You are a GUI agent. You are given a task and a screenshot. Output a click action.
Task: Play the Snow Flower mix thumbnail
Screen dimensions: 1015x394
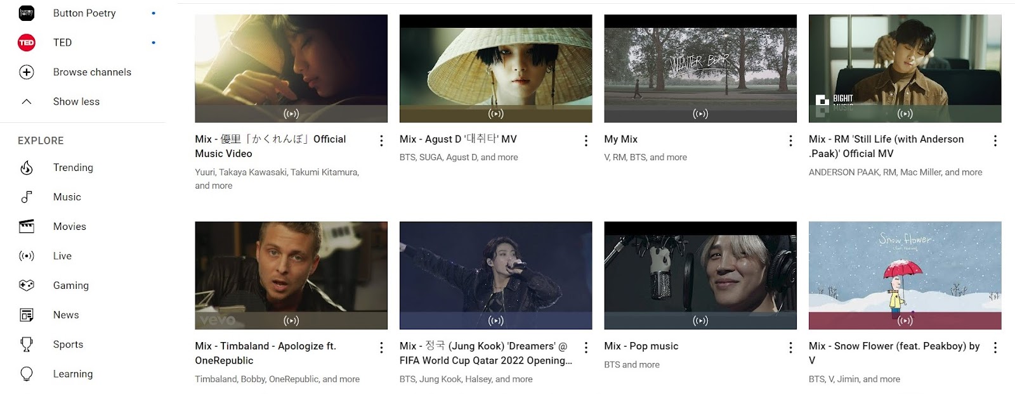(x=905, y=276)
